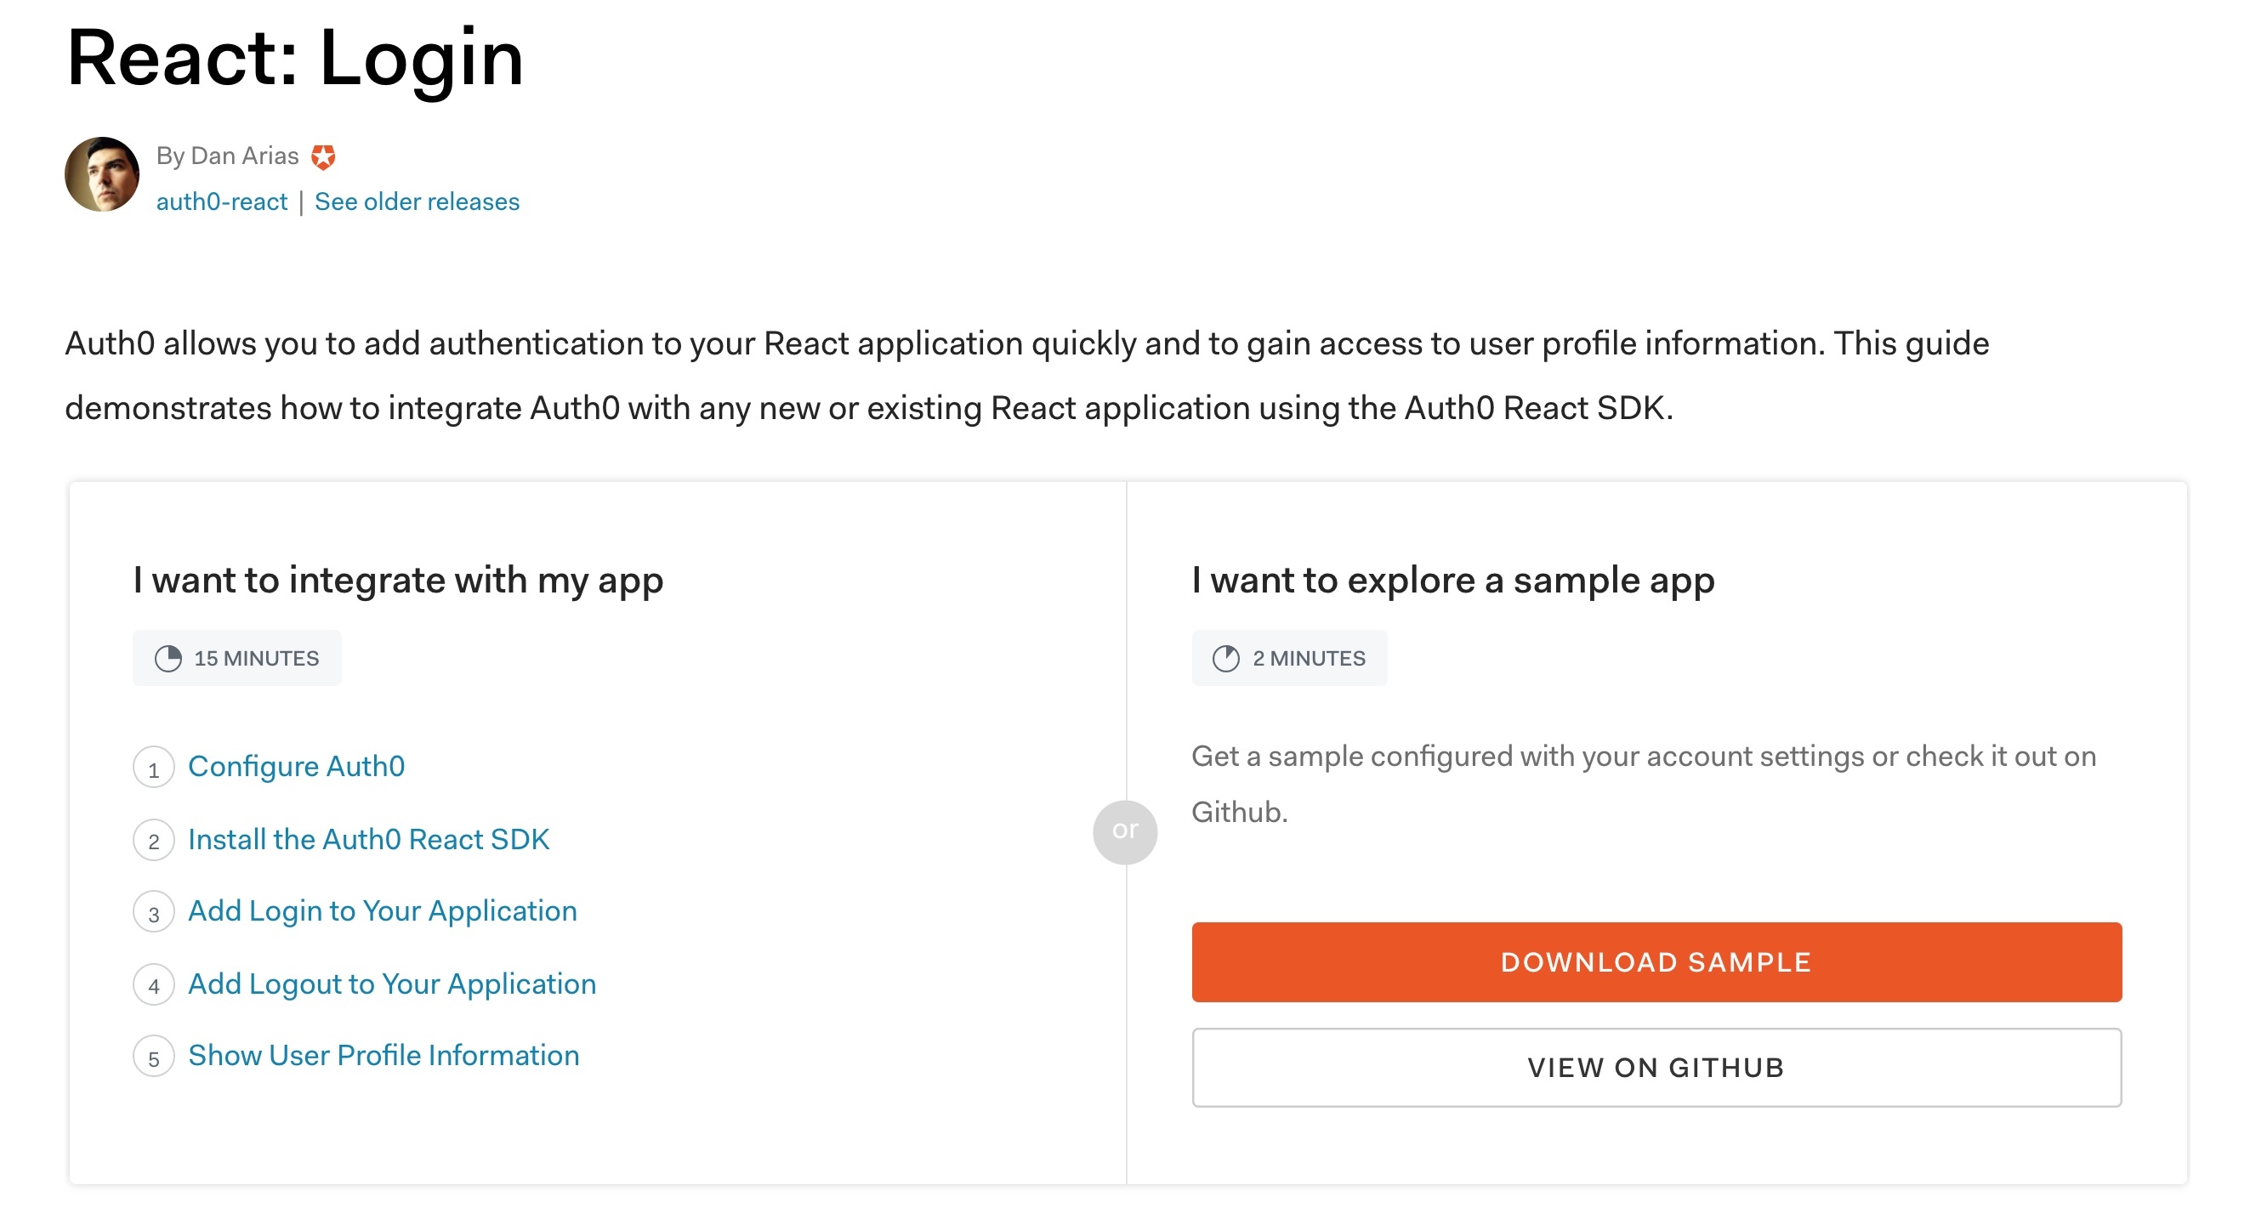The width and height of the screenshot is (2250, 1219).
Task: Click the 2 minutes clock icon
Action: [1225, 657]
